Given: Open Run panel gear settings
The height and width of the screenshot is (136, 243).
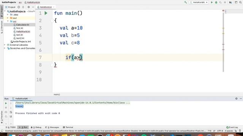Looking at the screenshot, I should pos(236,99).
